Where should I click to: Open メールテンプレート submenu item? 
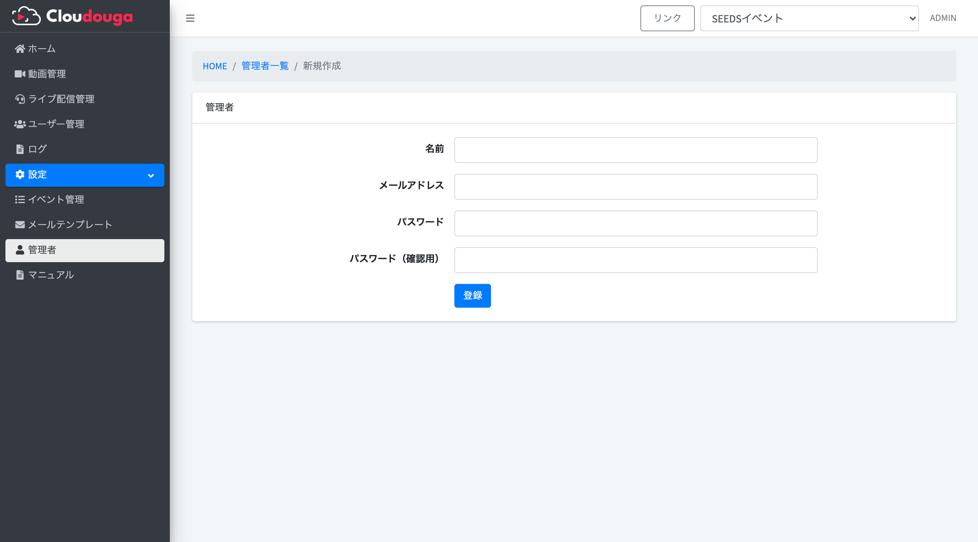tap(85, 225)
